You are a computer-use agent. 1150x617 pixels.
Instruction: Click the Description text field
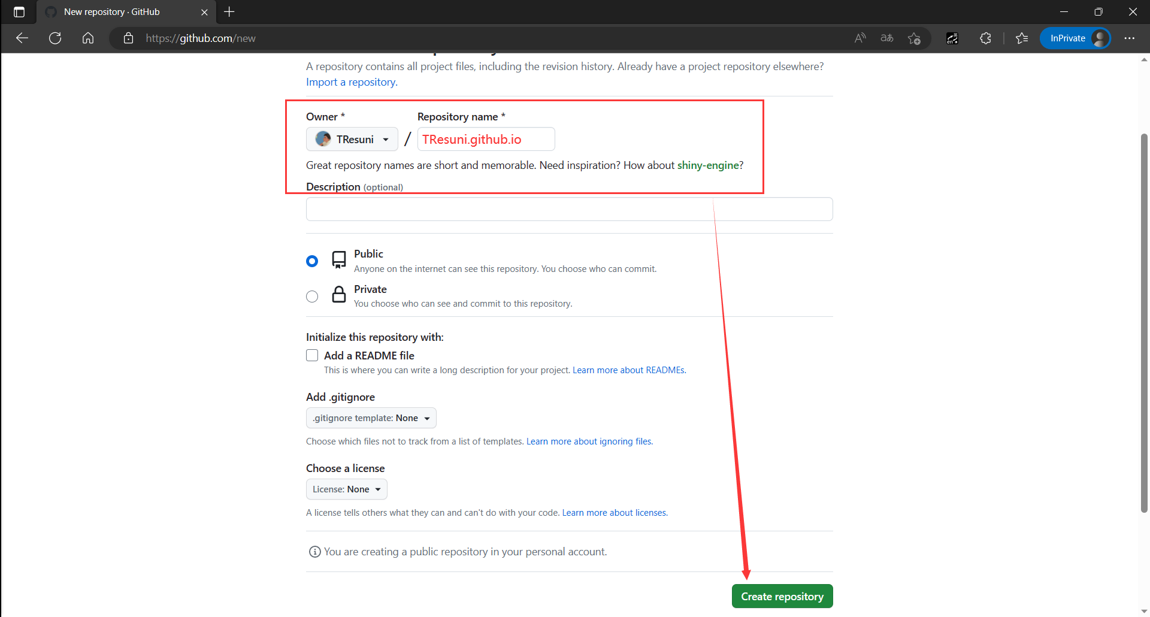(570, 209)
